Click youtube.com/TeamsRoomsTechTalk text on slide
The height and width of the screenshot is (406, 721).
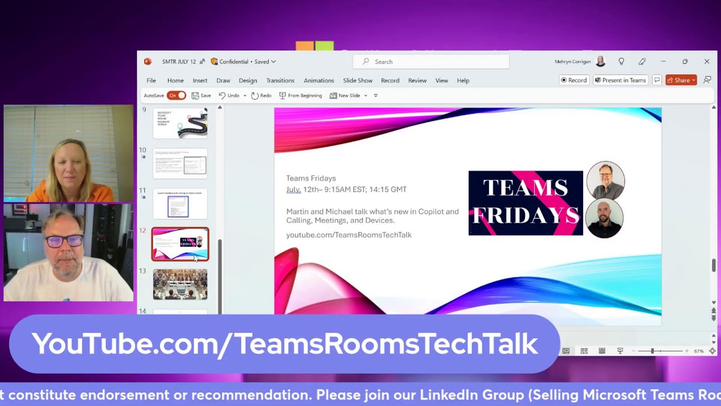349,235
